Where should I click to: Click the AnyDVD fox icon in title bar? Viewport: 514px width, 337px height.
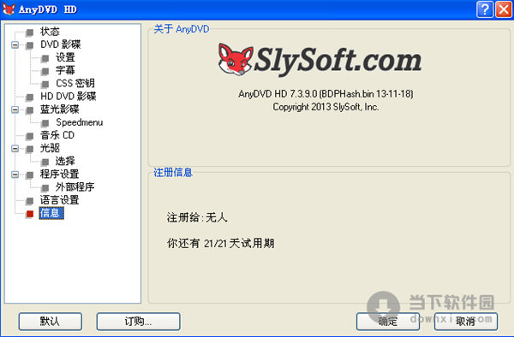[x=9, y=9]
